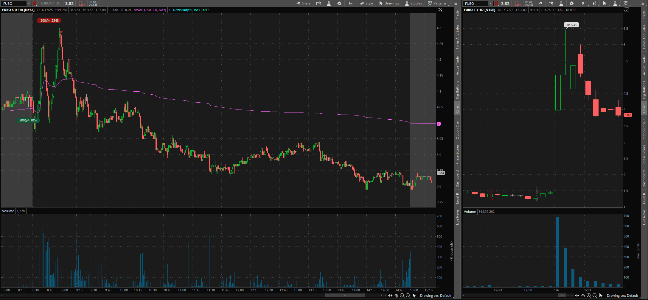
Task: Open the Style dropdown on left chart
Action: [x=366, y=3]
